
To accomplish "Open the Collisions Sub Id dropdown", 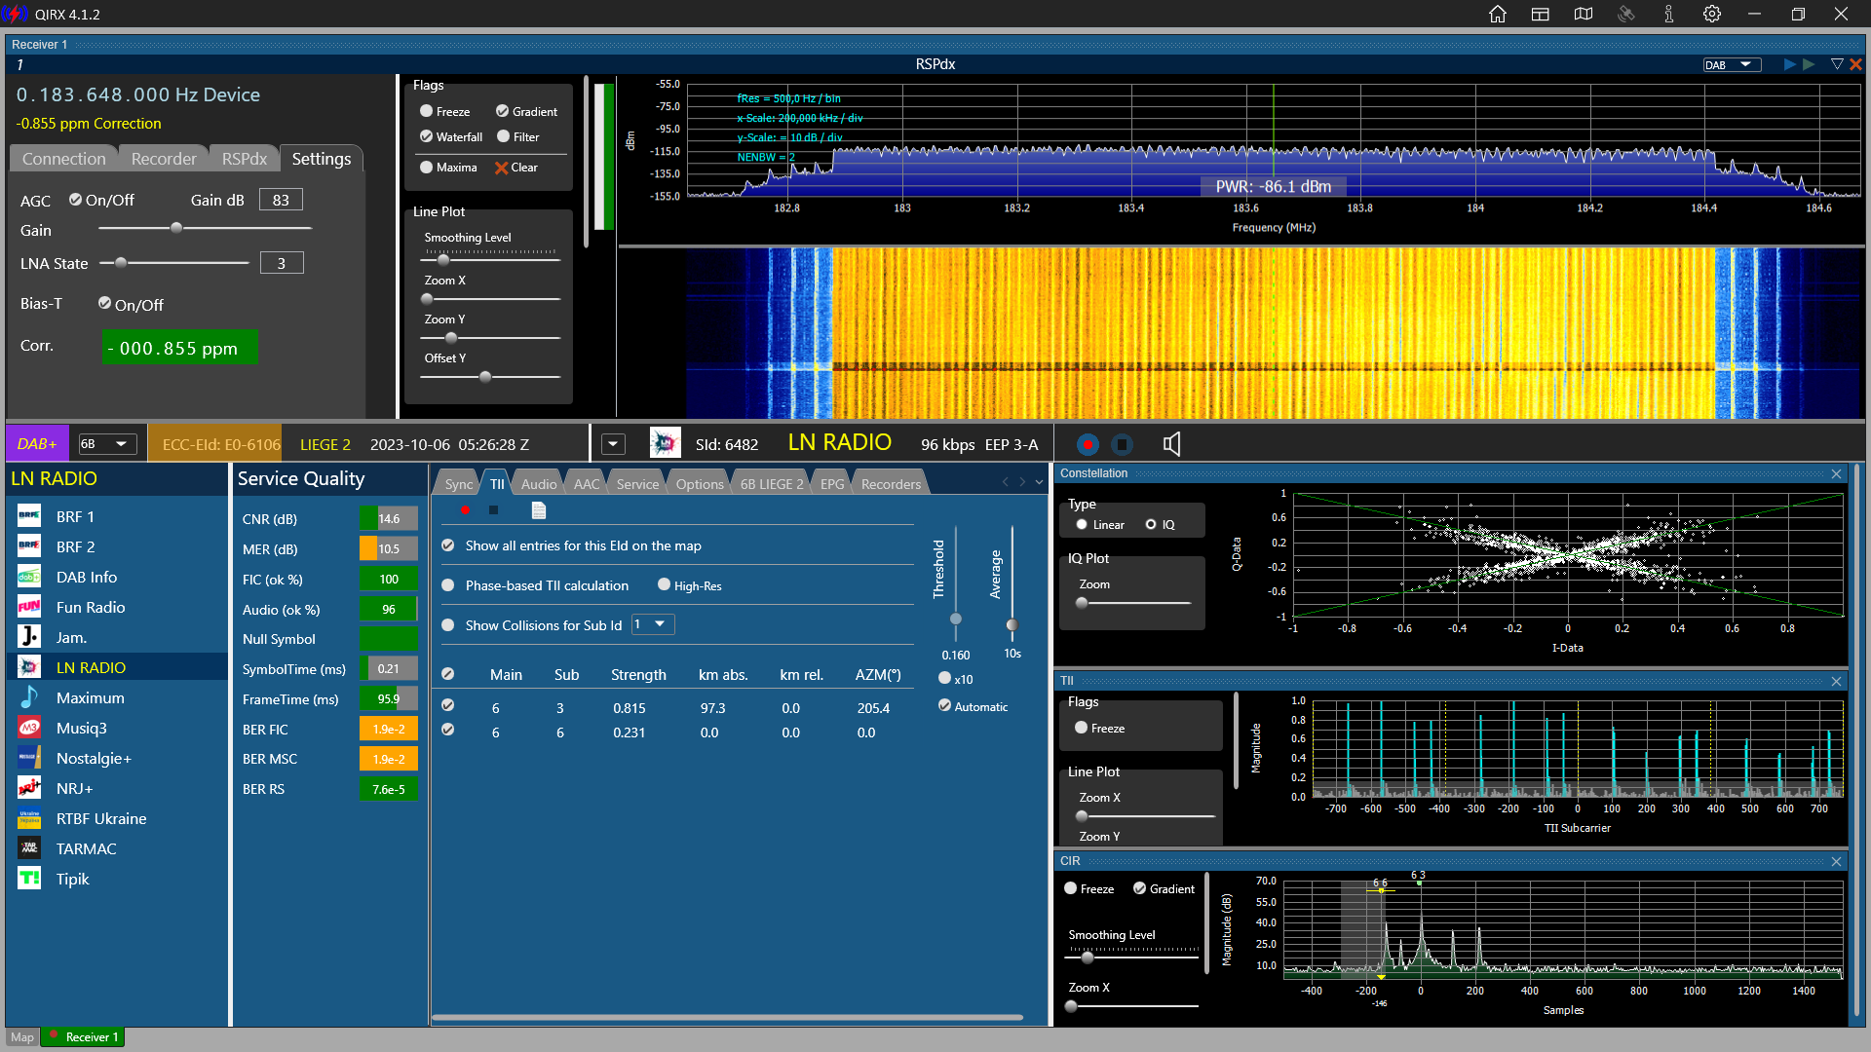I will (653, 624).
